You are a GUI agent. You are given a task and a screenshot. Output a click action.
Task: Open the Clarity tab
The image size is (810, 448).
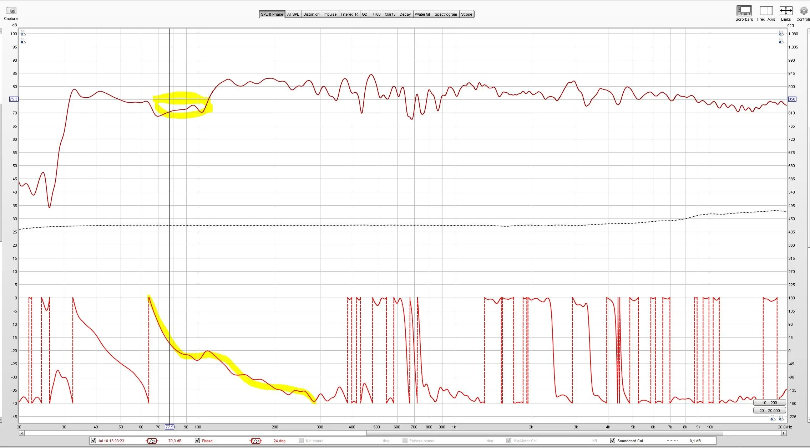[x=390, y=14]
